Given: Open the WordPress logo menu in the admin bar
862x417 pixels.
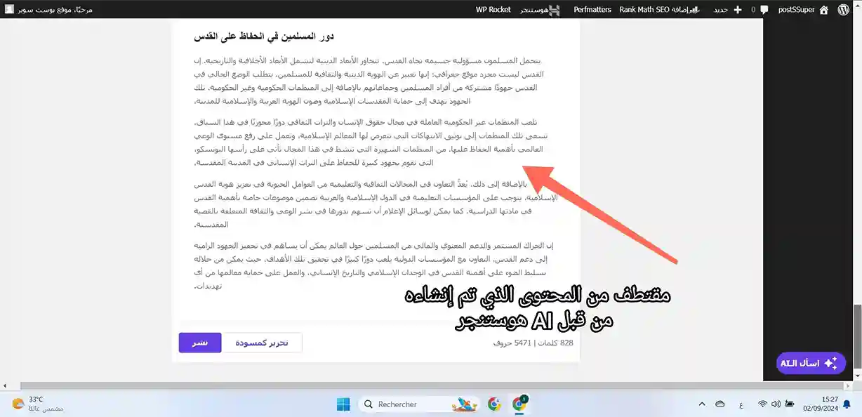Looking at the screenshot, I should (x=843, y=9).
